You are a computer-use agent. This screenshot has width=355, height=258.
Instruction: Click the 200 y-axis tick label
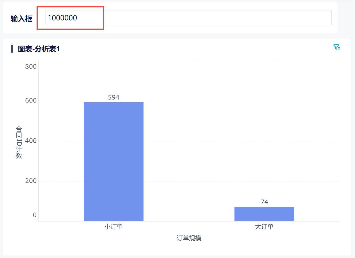(x=31, y=181)
